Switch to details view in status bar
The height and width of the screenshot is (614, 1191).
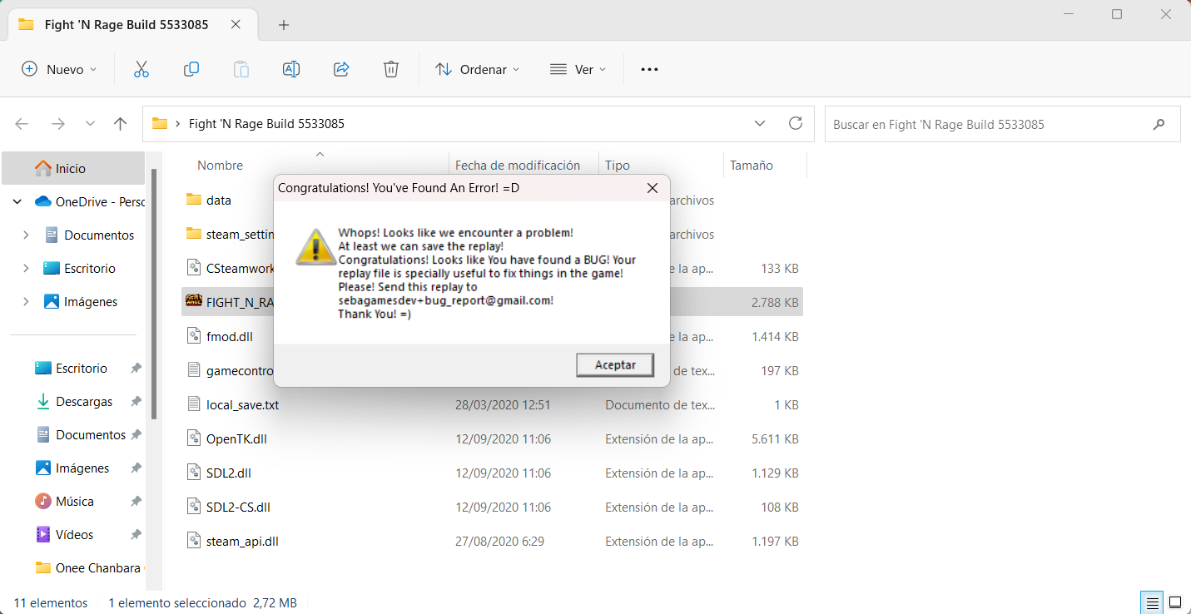(1152, 602)
